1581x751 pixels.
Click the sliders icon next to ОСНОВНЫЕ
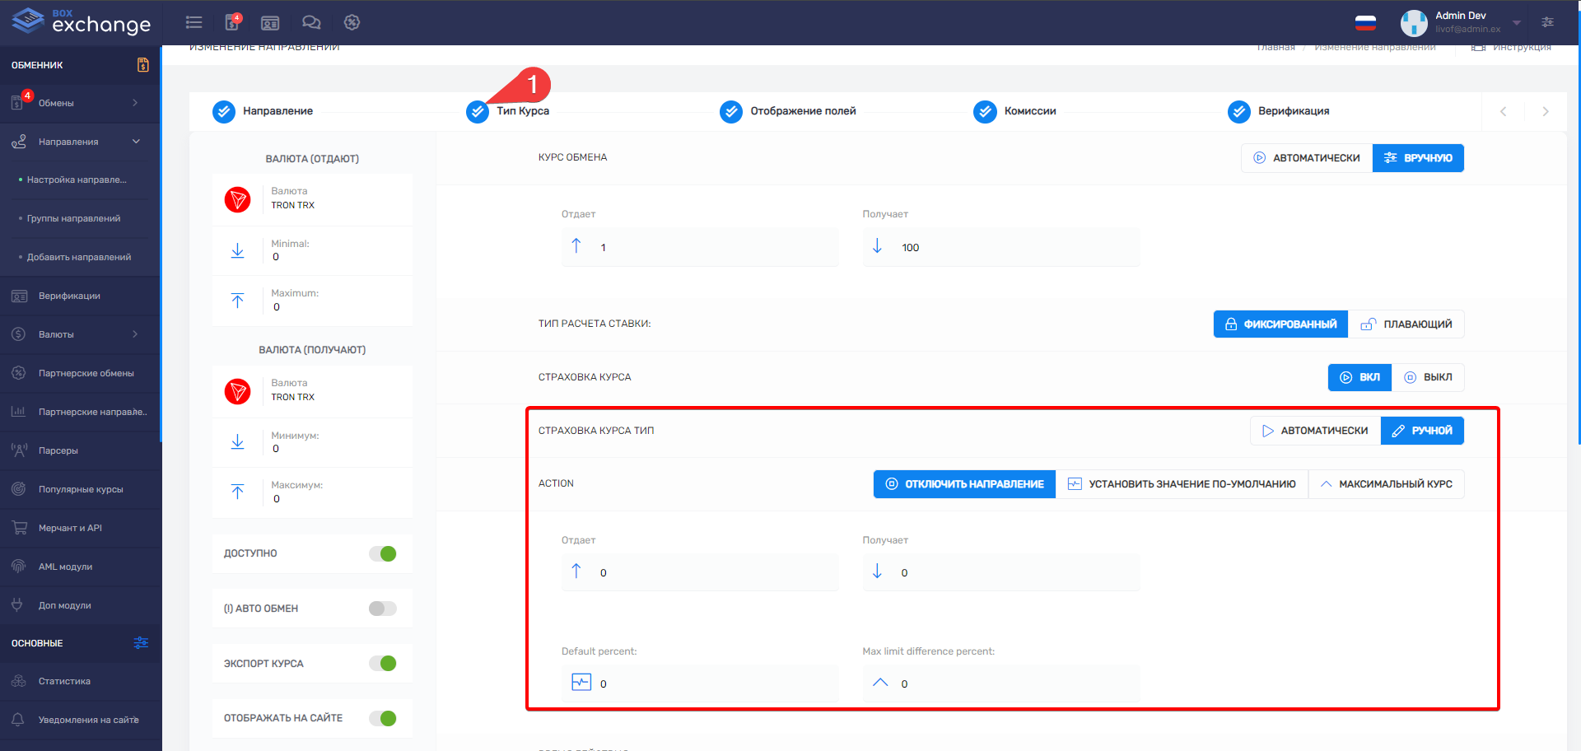click(141, 643)
